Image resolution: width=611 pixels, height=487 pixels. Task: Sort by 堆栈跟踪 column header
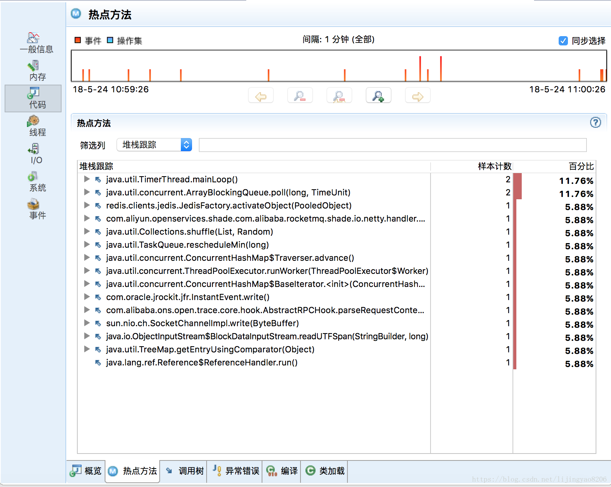tap(254, 166)
